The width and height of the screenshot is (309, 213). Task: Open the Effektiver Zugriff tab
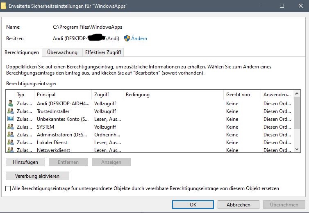tap(103, 52)
